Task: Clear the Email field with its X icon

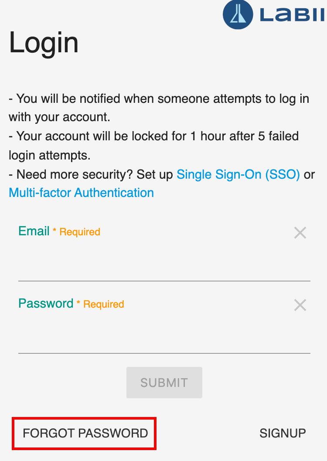Action: coord(300,233)
